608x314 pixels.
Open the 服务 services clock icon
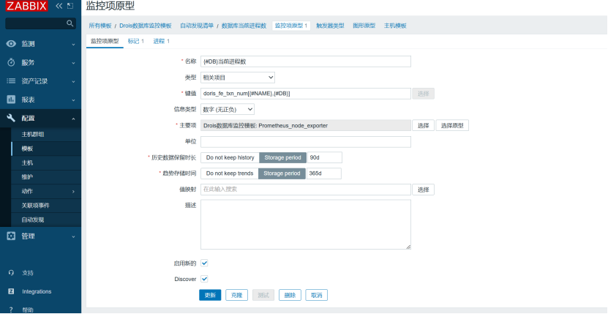11,62
